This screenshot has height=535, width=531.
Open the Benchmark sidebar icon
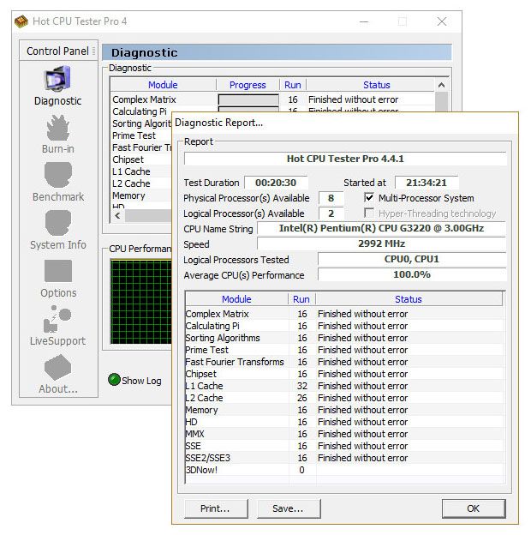(58, 175)
